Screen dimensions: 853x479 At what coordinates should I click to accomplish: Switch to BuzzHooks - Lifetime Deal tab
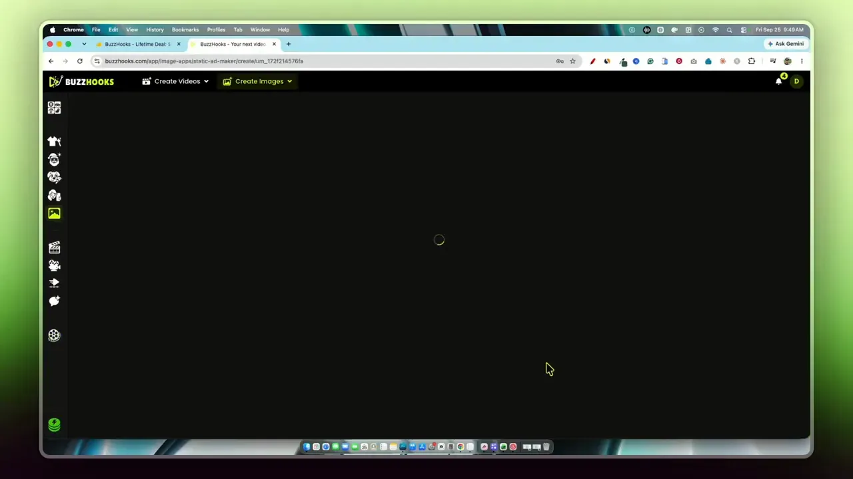[x=138, y=44]
